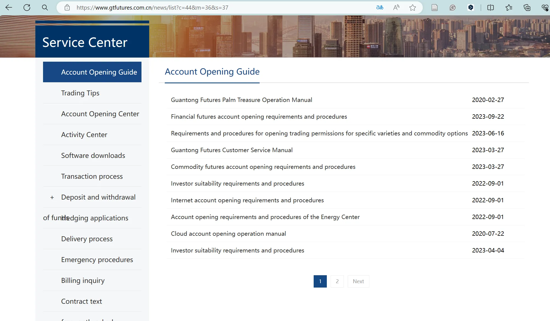Open Energy Center account opening article
This screenshot has width=550, height=321.
[x=265, y=217]
